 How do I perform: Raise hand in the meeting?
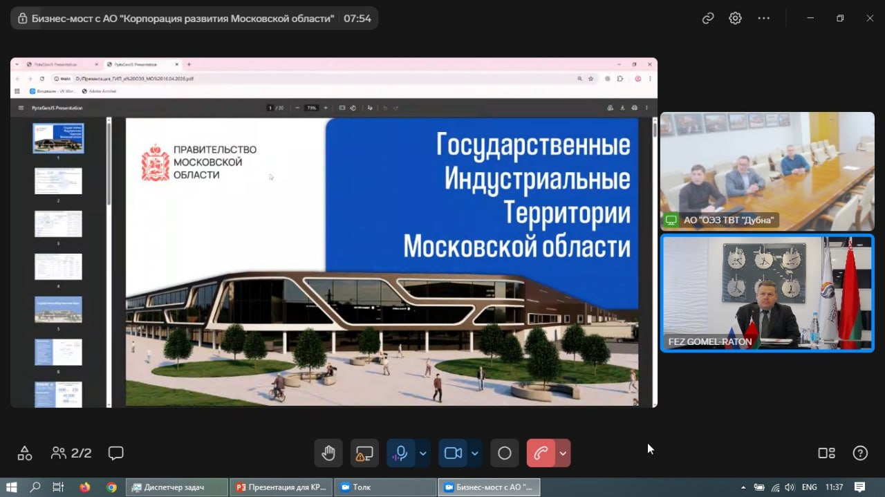(328, 453)
